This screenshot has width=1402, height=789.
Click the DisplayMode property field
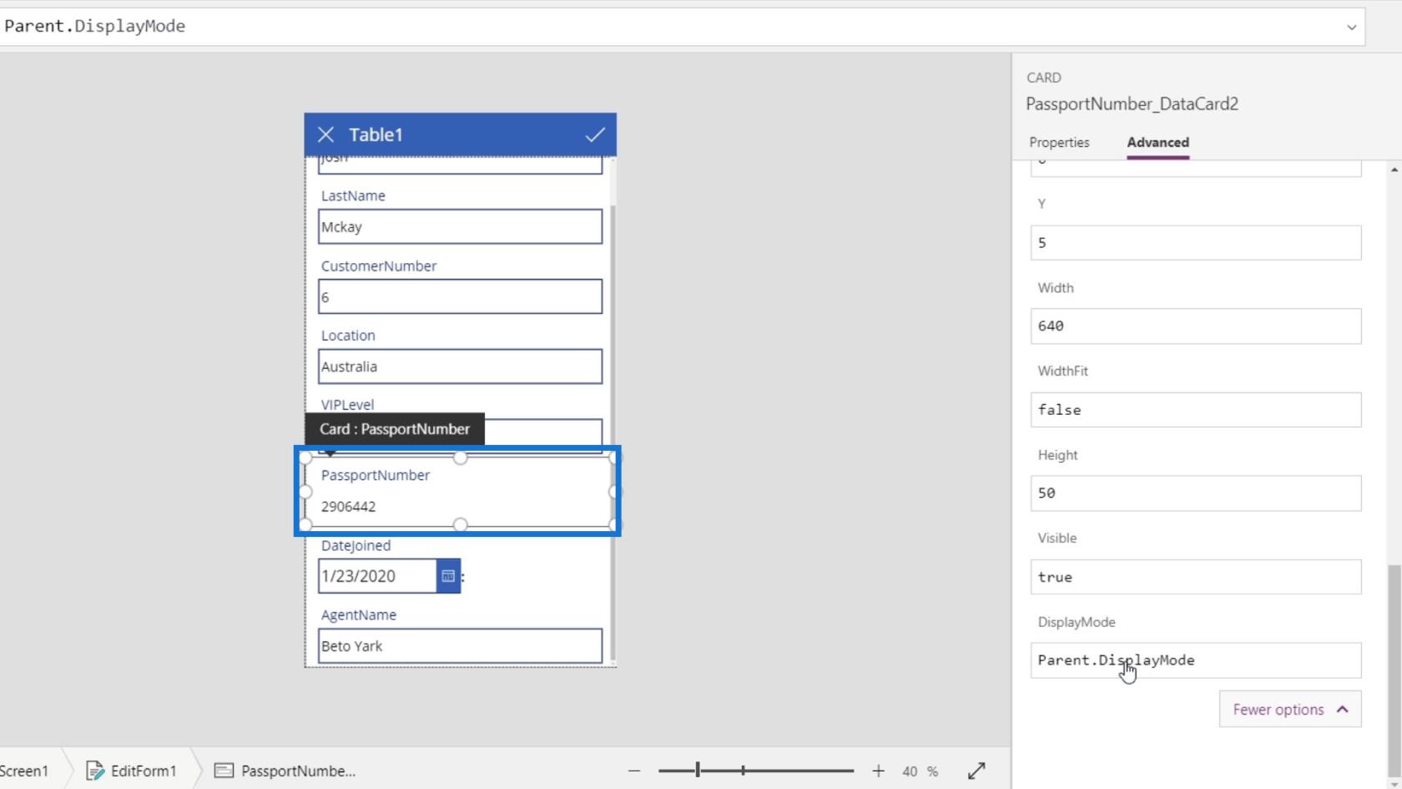click(x=1196, y=660)
